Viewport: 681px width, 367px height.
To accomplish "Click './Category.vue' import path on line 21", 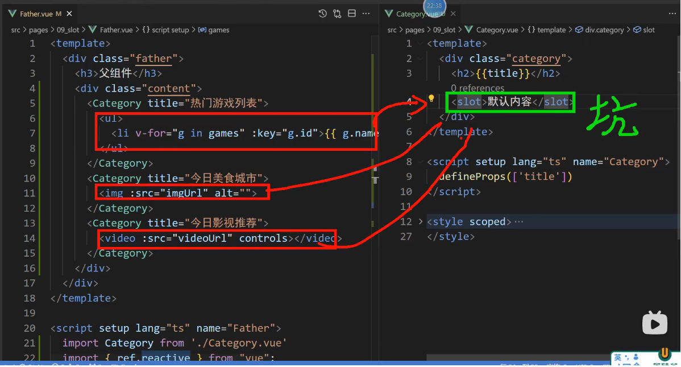I will [x=239, y=343].
